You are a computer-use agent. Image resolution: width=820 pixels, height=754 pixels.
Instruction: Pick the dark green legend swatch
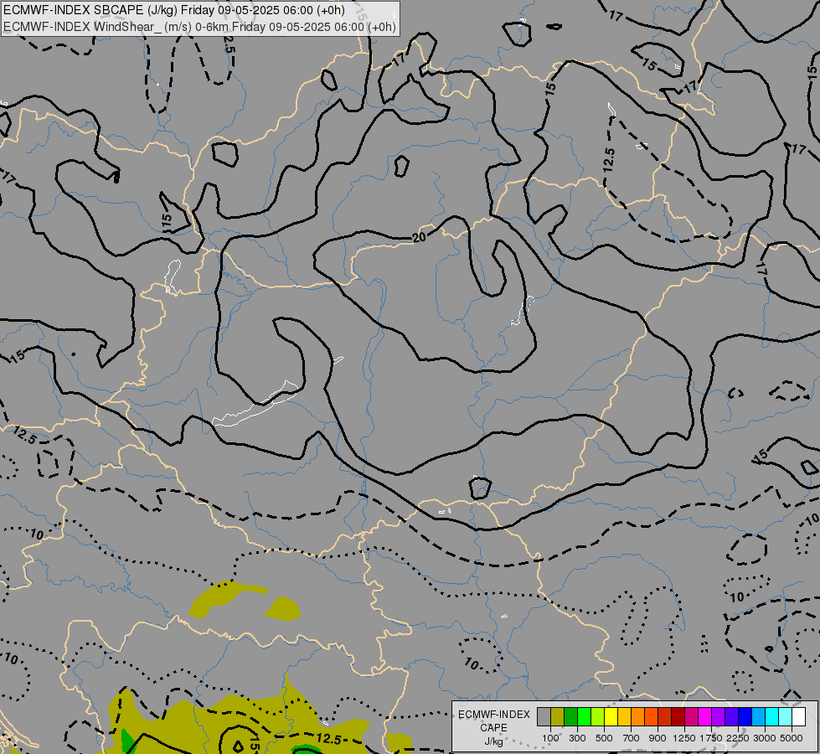pyautogui.click(x=571, y=716)
